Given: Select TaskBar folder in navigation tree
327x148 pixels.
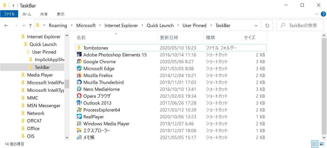Looking at the screenshot, I should [x=42, y=67].
